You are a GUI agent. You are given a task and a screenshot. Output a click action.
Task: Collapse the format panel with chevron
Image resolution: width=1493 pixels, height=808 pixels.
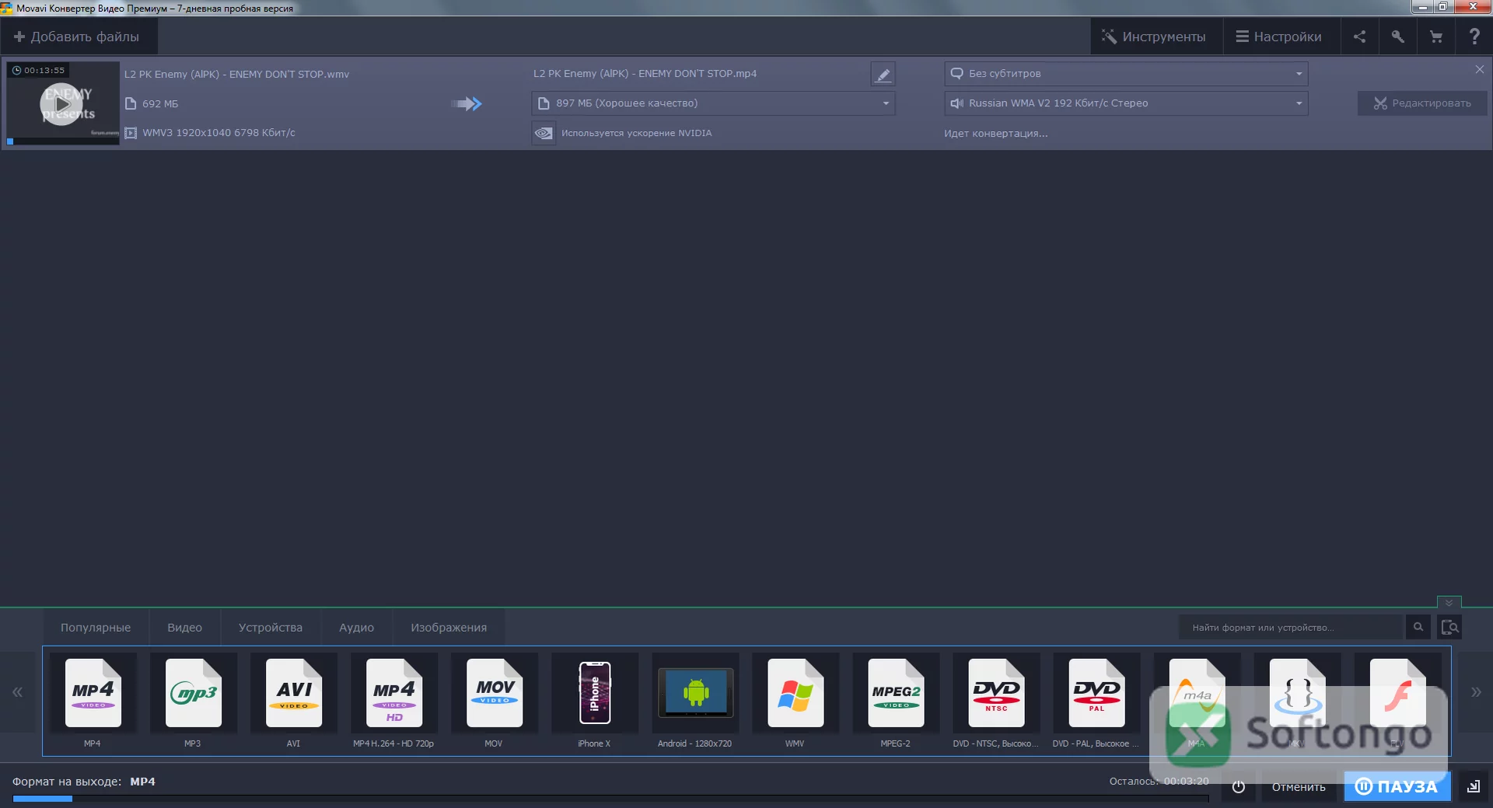pyautogui.click(x=1449, y=603)
